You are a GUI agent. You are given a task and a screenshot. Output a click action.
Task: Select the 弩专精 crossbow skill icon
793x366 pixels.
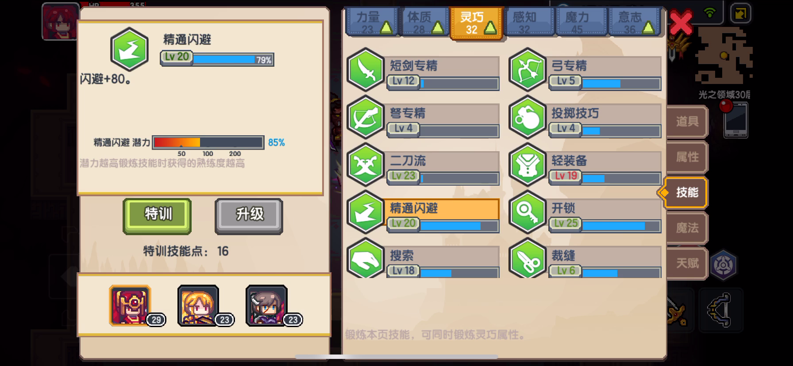(x=366, y=117)
